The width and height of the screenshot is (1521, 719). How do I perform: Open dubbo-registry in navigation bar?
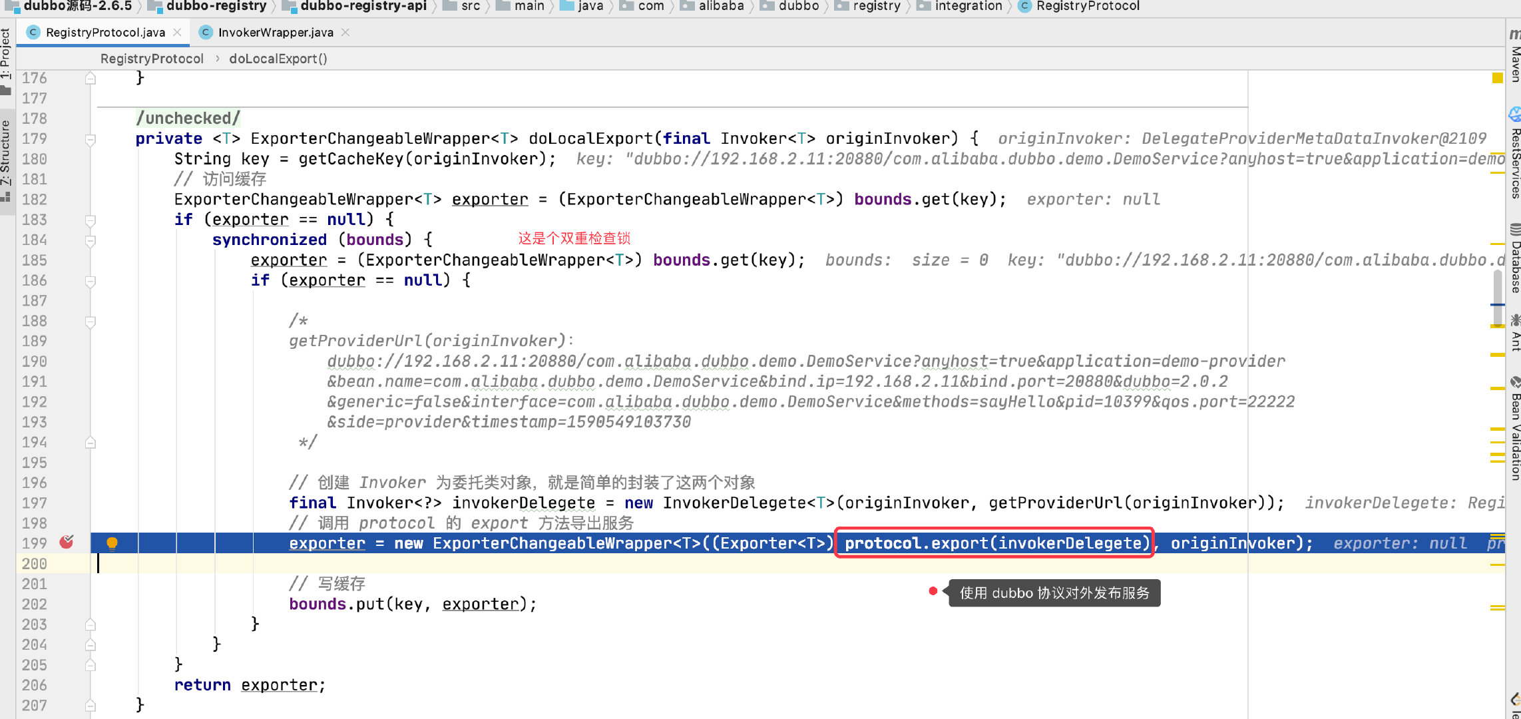point(216,6)
